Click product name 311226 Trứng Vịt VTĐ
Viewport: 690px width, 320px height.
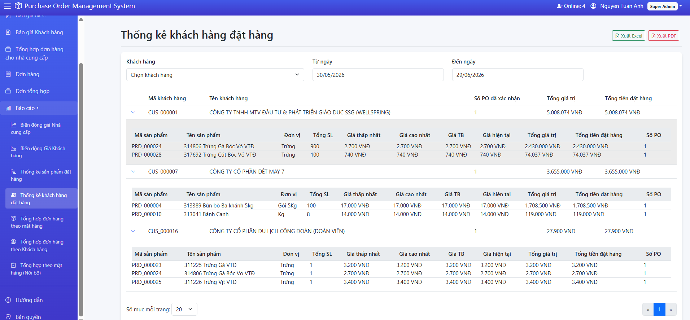click(210, 282)
